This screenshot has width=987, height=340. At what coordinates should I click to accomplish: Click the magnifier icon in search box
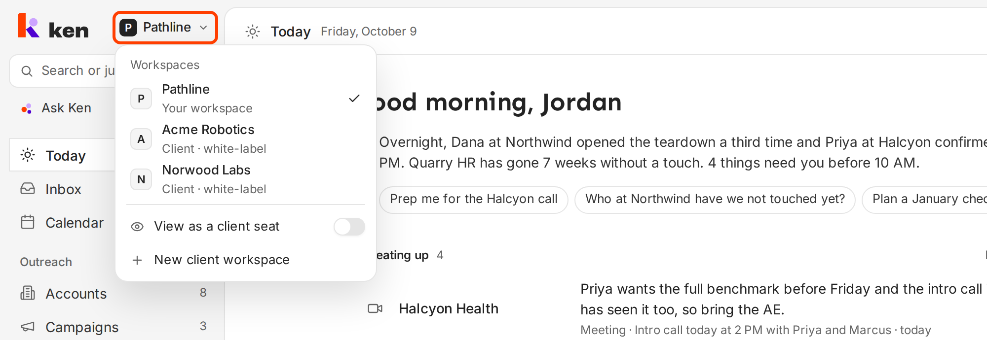[x=27, y=71]
